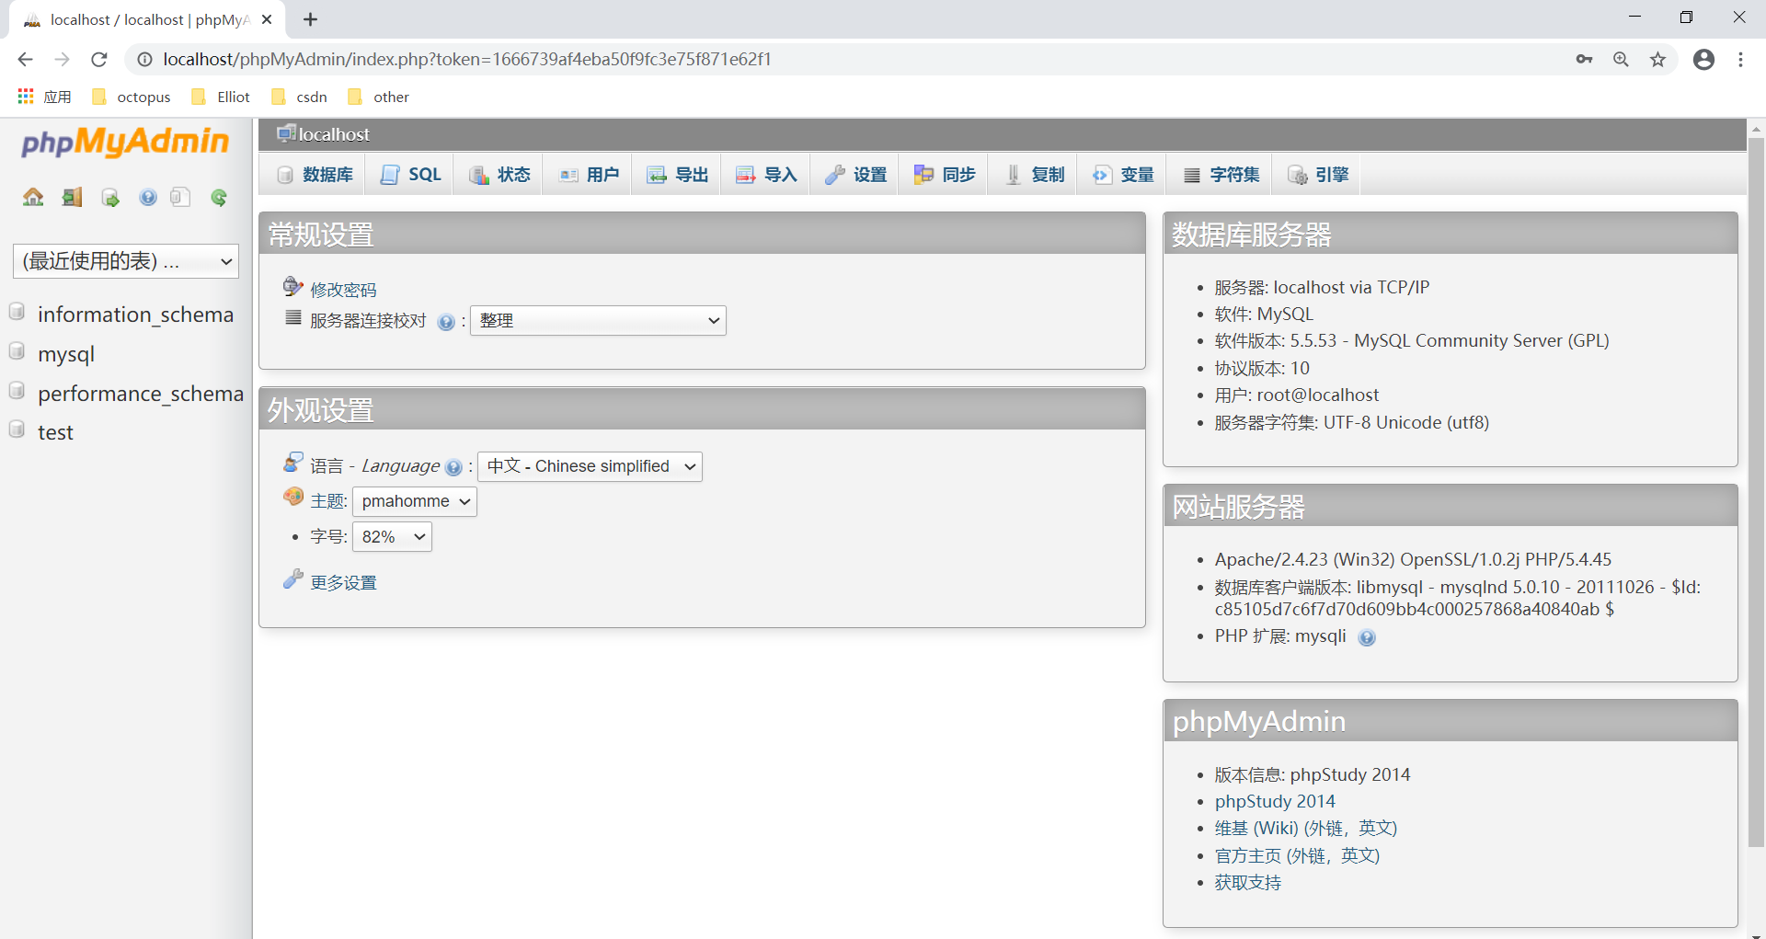Open phpMyAdmin documentation blue question icon in sidebar
1766x939 pixels.
click(148, 197)
